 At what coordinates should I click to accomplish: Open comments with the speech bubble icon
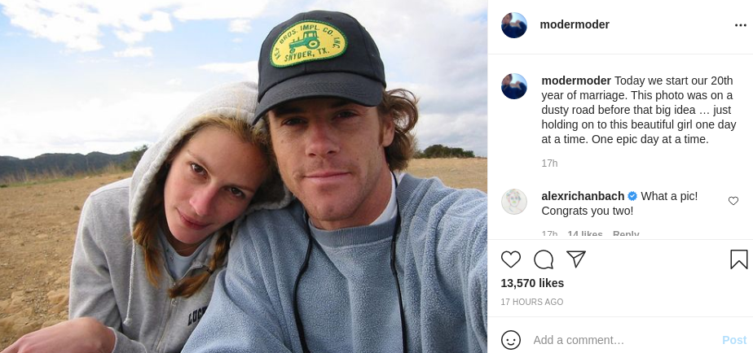[543, 259]
